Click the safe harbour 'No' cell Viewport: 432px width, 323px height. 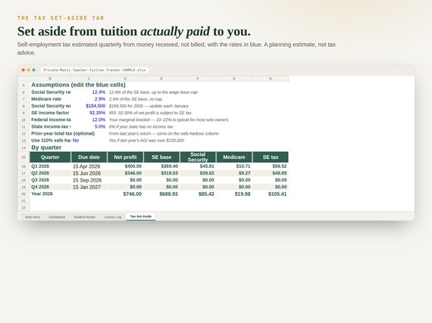coord(89,141)
